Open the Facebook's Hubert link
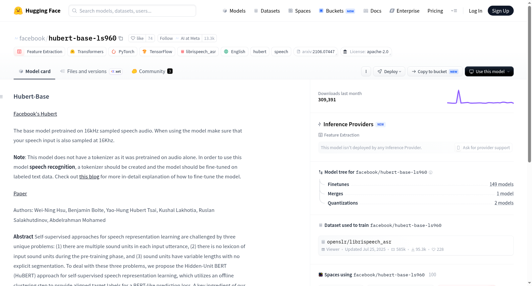 [x=35, y=114]
